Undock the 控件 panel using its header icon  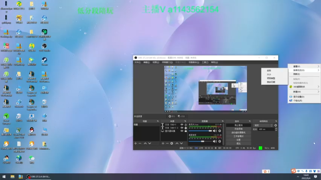(250, 121)
